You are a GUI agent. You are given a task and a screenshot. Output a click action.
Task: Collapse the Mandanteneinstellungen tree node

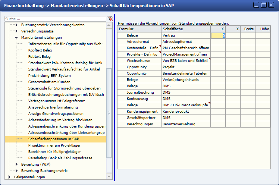[x=16, y=38]
